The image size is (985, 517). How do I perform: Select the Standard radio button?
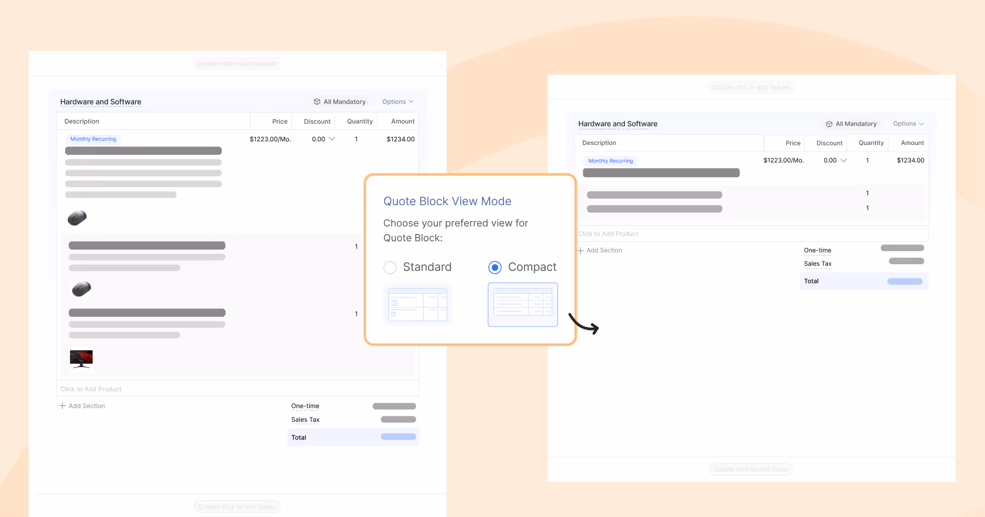(390, 267)
